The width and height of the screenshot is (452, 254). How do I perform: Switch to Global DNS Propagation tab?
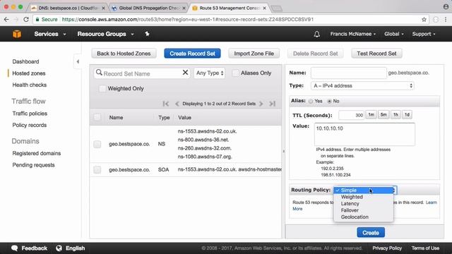[x=148, y=8]
